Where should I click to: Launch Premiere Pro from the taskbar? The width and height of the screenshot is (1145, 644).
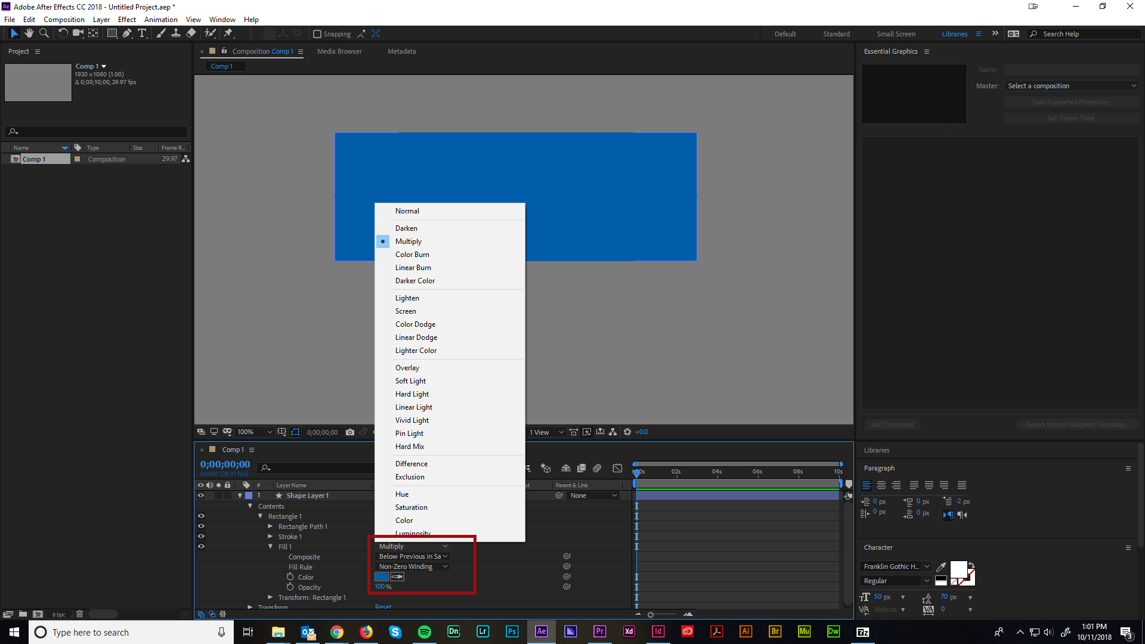(600, 631)
